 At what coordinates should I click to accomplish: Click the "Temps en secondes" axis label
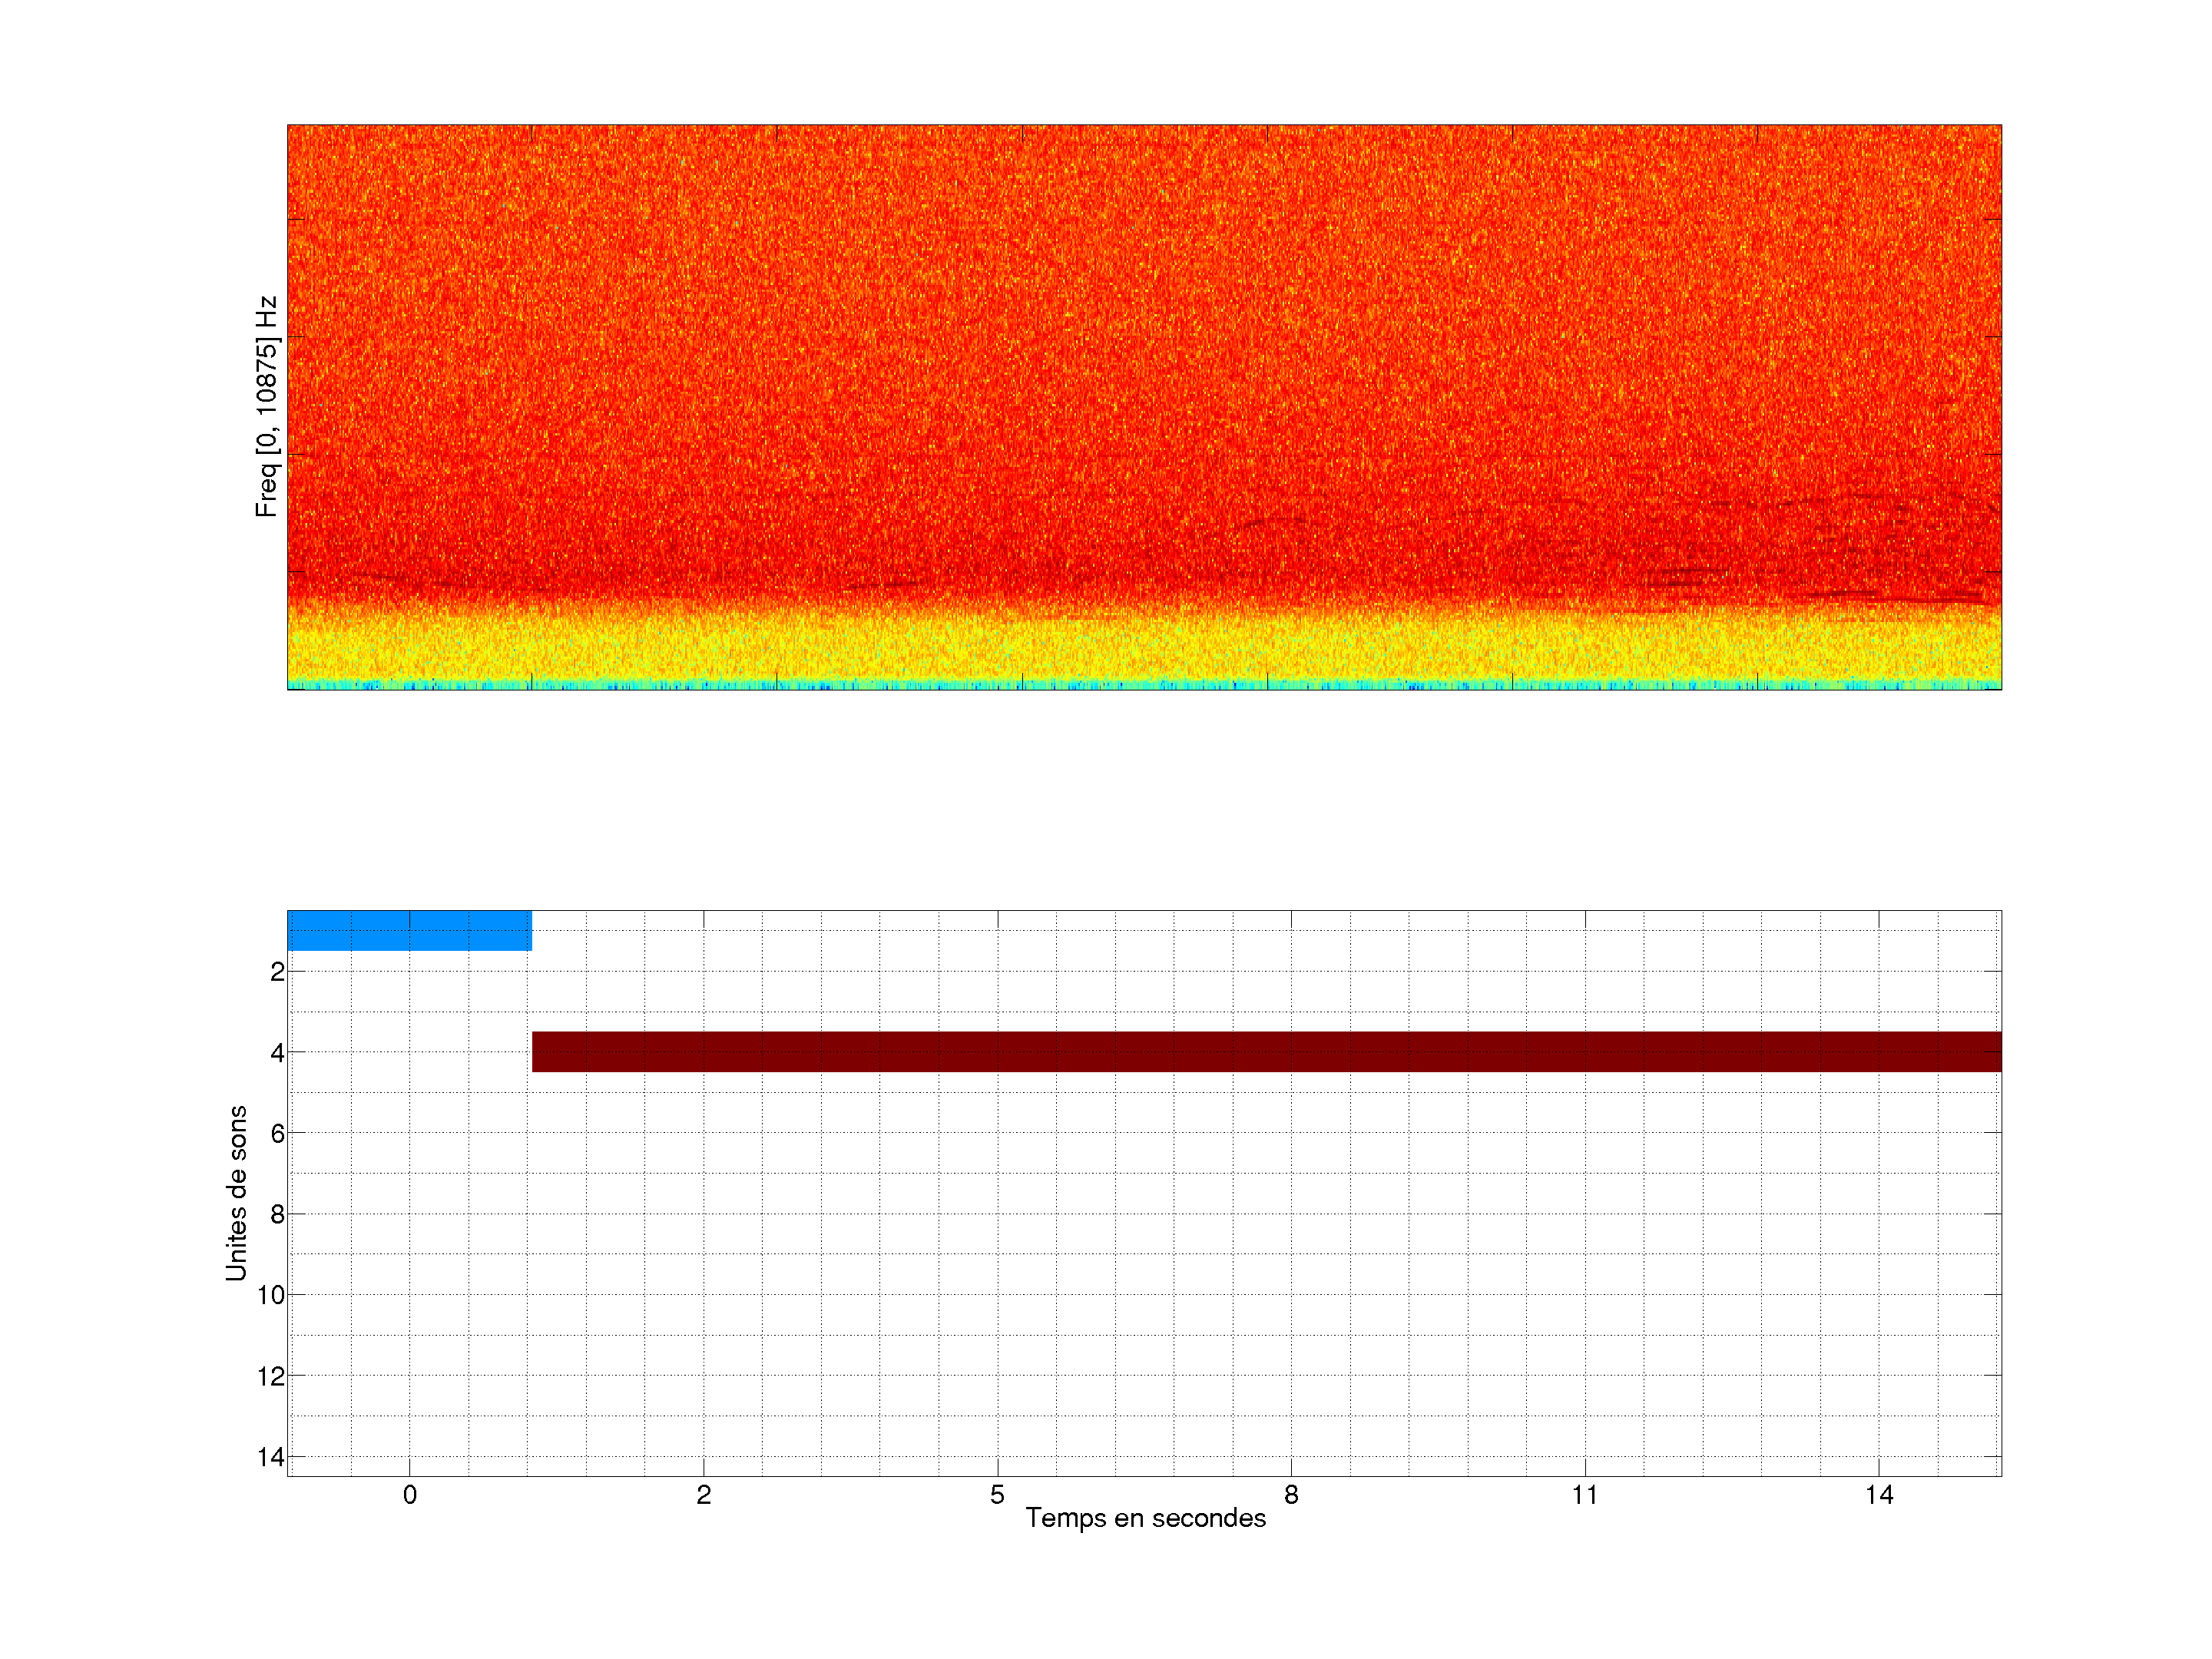1145,1518
